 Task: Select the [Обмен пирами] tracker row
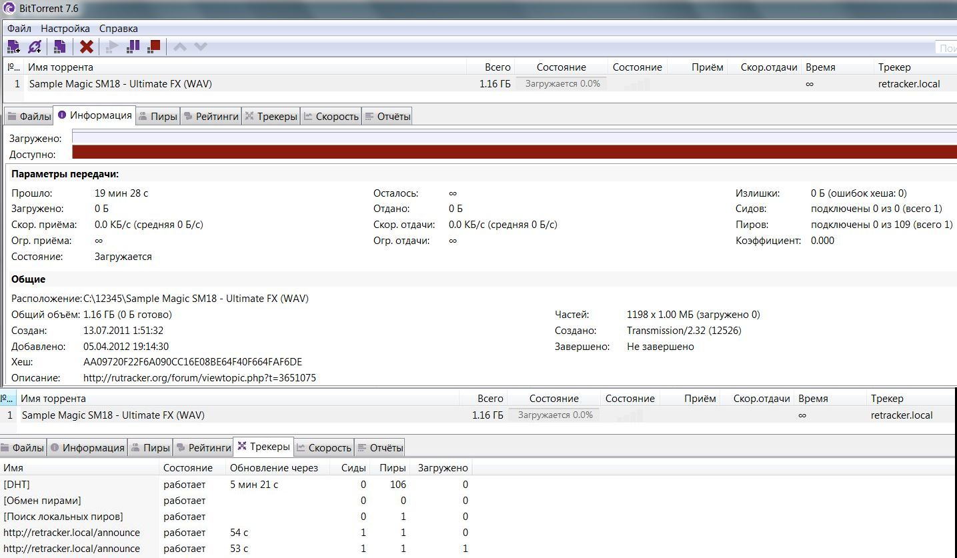click(x=237, y=501)
